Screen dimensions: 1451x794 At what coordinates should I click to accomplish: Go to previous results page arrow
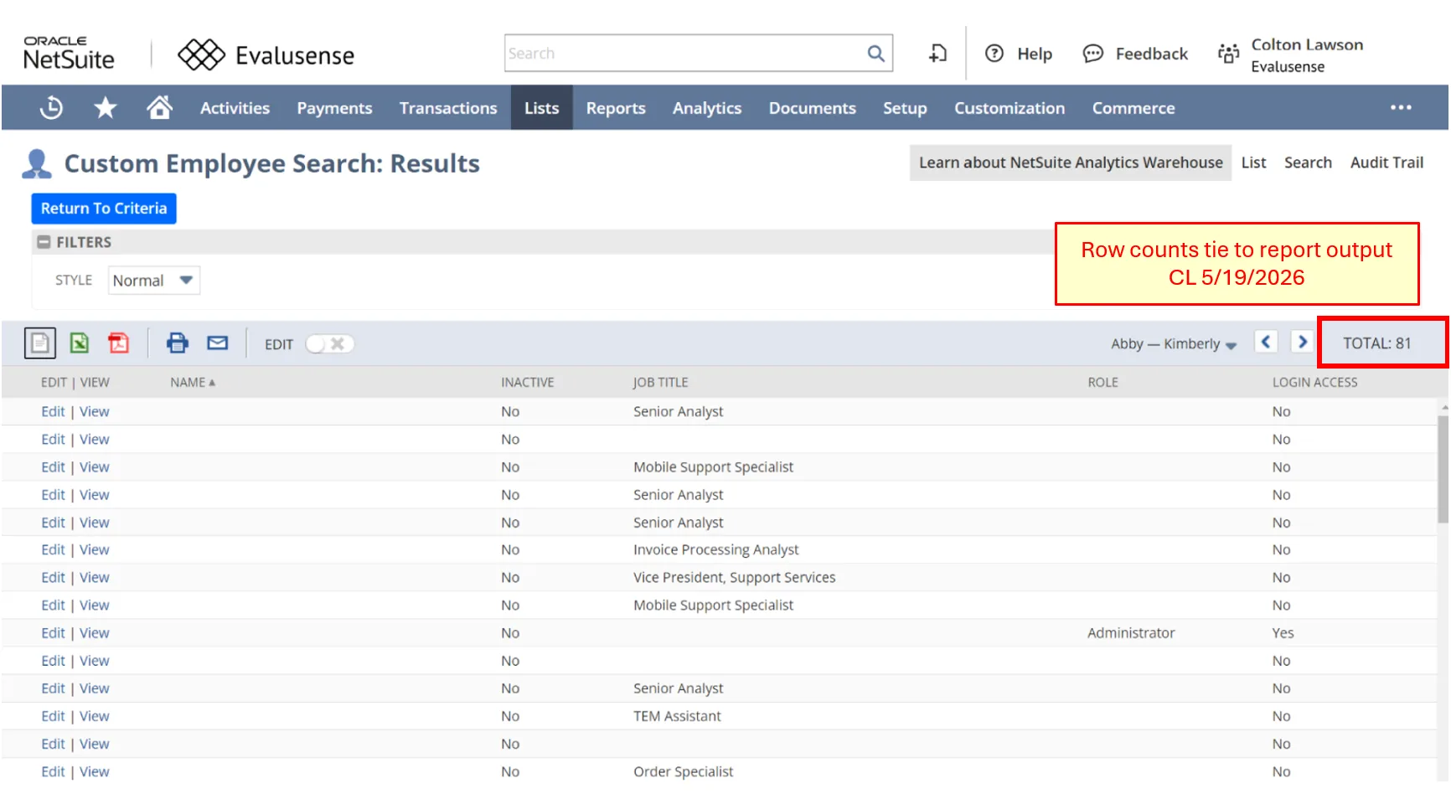pos(1266,343)
